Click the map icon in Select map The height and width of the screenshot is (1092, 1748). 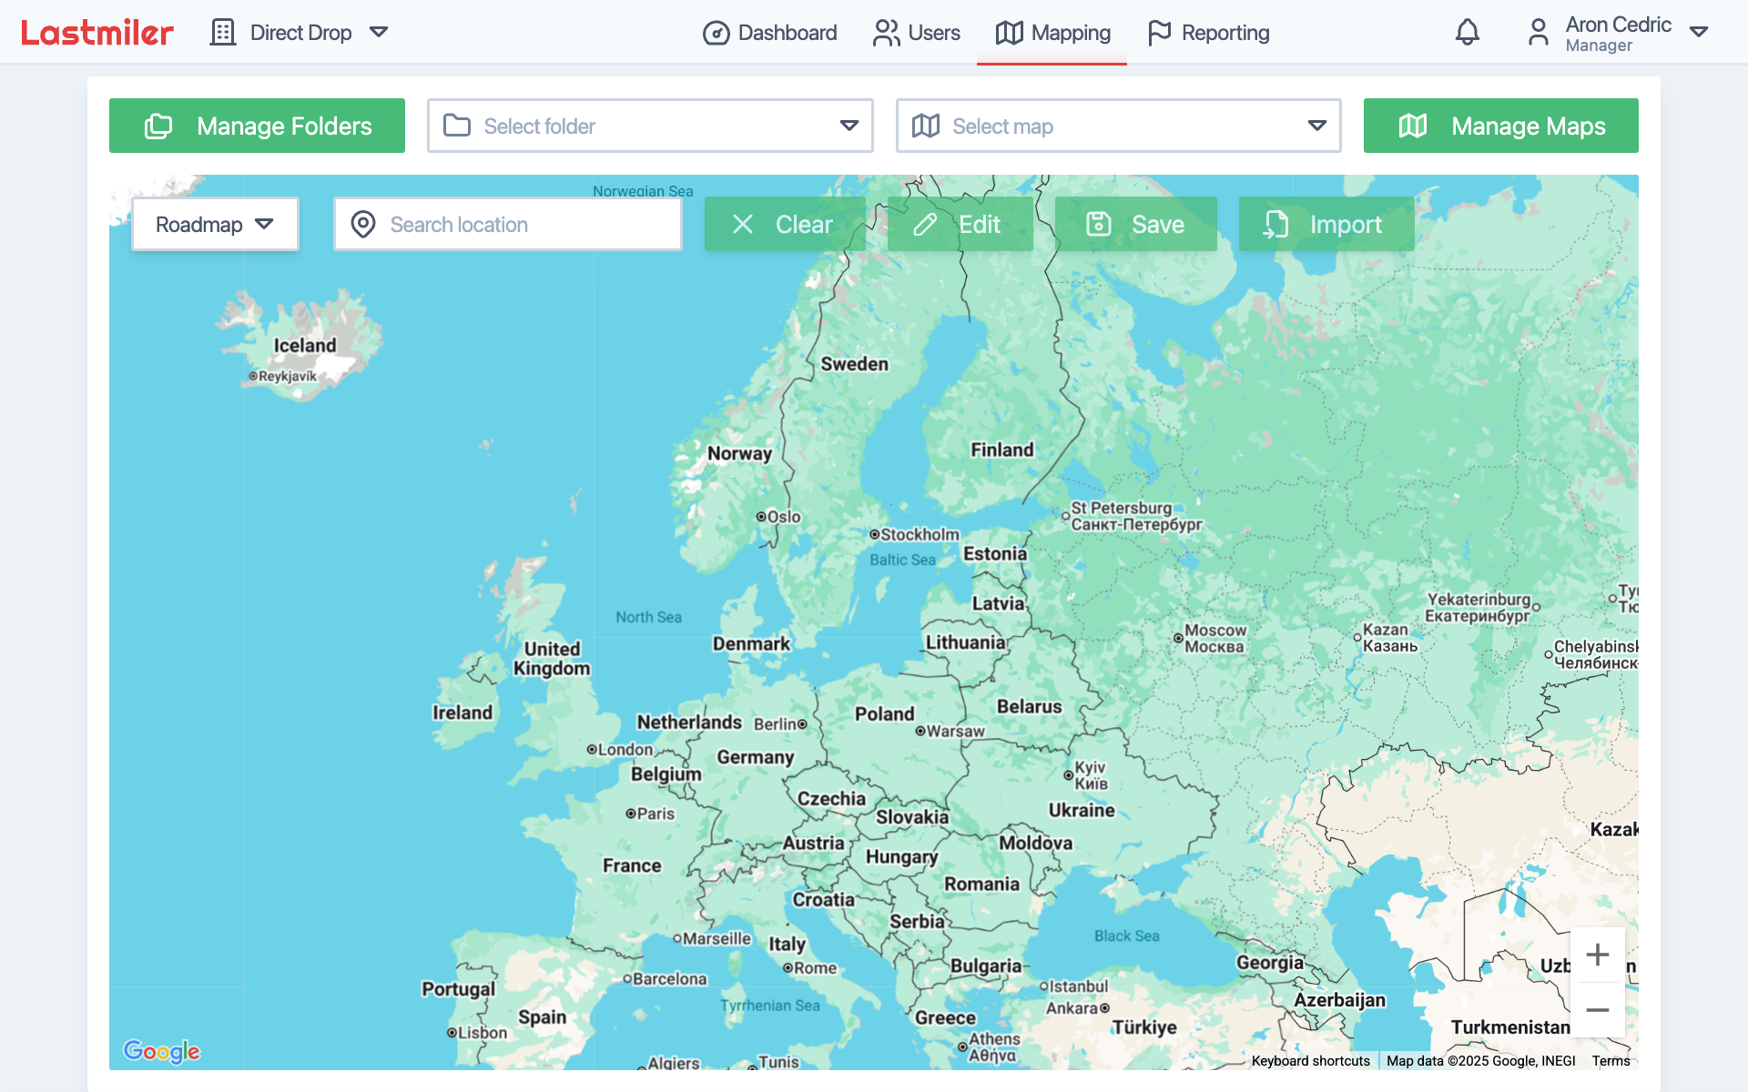(926, 126)
